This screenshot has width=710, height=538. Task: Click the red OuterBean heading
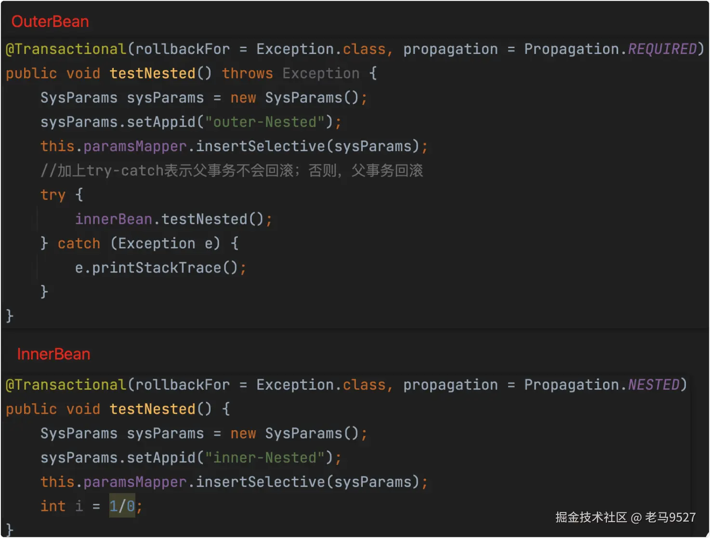[x=50, y=22]
